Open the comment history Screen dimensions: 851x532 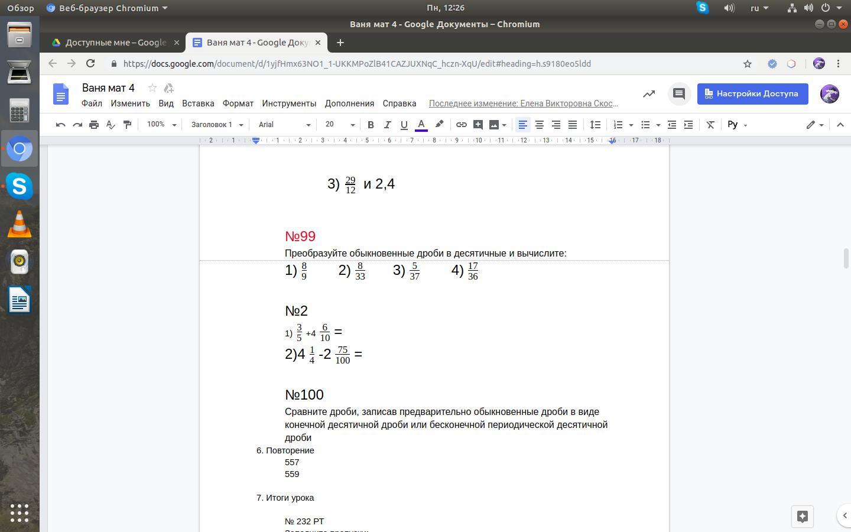[679, 94]
